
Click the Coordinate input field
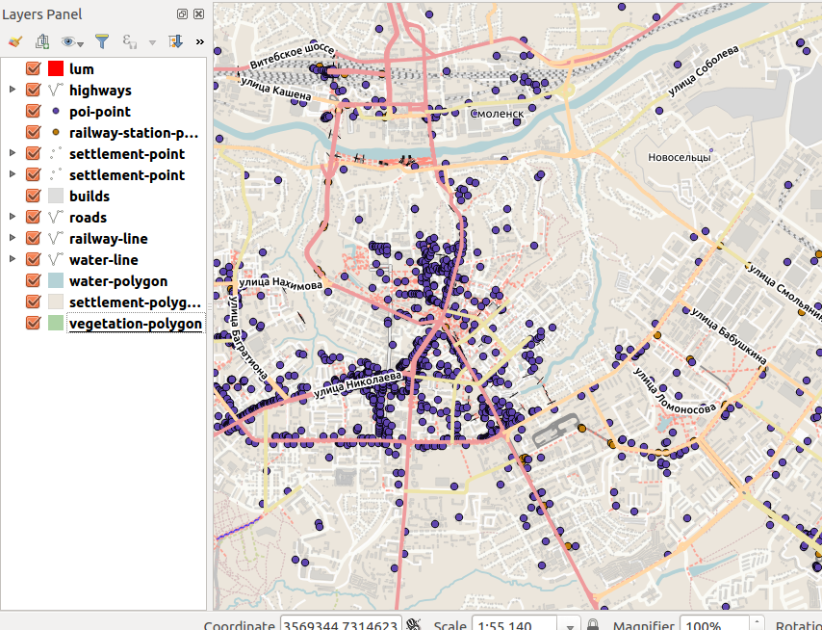point(340,625)
